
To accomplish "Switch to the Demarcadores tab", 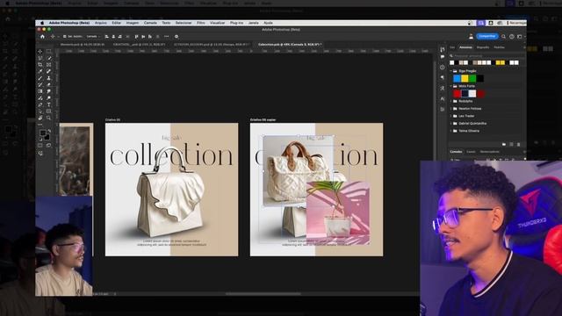I will click(490, 152).
